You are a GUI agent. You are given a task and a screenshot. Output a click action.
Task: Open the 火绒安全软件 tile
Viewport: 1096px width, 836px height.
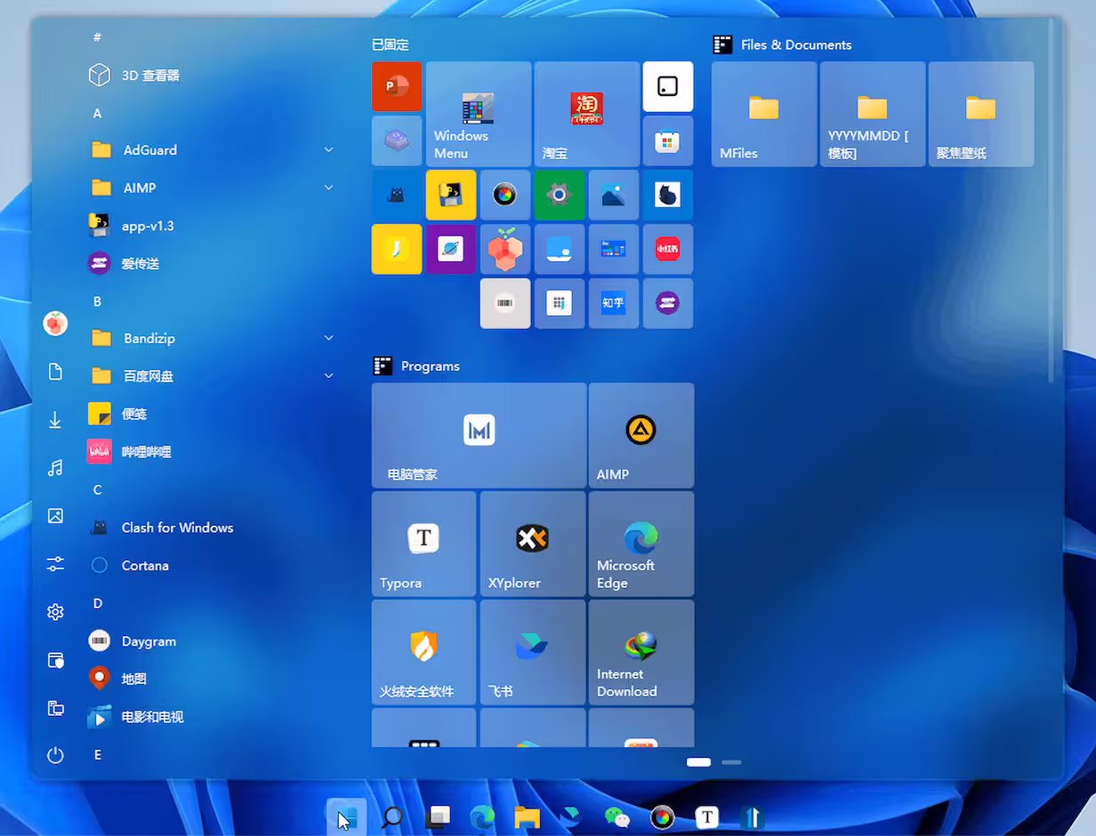pyautogui.click(x=424, y=653)
